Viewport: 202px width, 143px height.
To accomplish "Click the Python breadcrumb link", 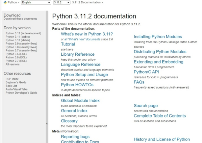I will [x=12, y=3].
